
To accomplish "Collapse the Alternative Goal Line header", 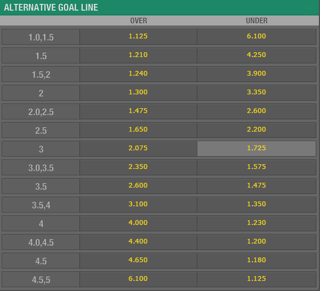I will (310, 8).
